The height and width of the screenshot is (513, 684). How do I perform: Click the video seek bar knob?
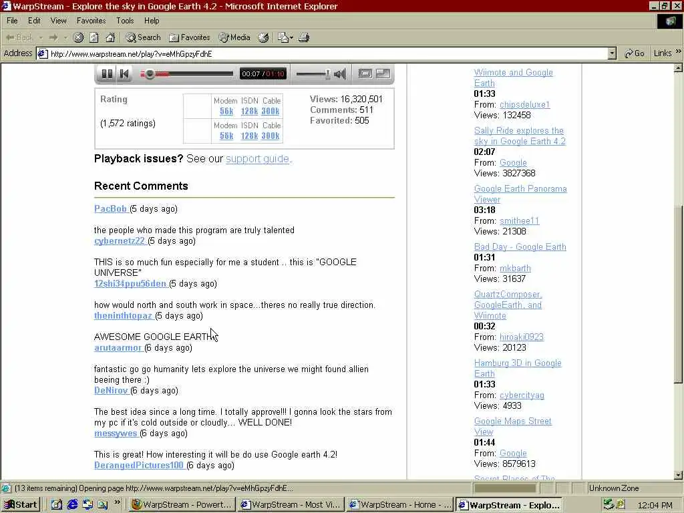point(150,73)
